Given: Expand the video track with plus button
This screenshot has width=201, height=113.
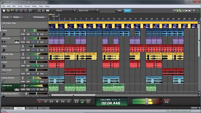Looking at the screenshot, I should coord(3,27).
